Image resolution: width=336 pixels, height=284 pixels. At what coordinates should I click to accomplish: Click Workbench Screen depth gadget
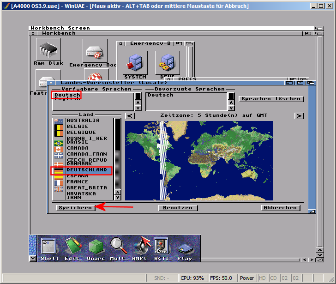click(x=318, y=28)
